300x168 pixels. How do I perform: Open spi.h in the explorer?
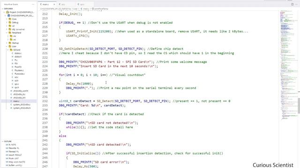pos(17,88)
